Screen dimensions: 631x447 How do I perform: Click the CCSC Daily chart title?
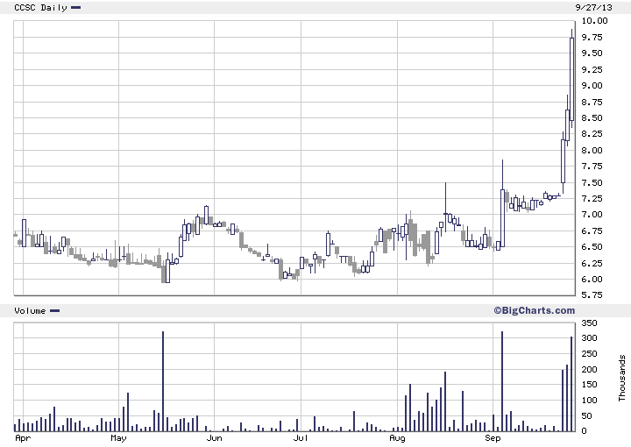pyautogui.click(x=40, y=8)
